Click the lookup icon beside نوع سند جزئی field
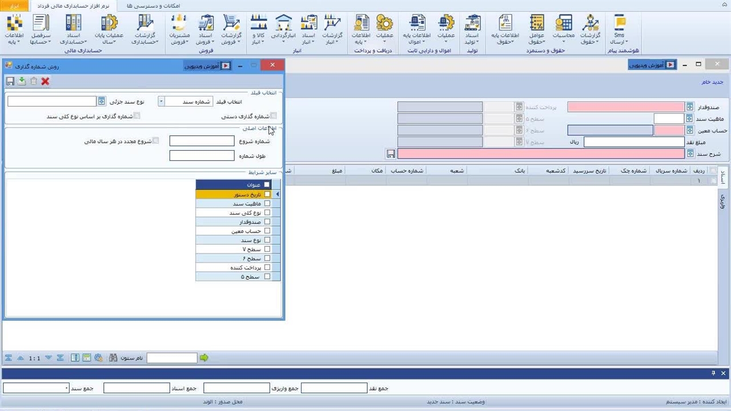Viewport: 731px width, 411px height. coord(102,101)
